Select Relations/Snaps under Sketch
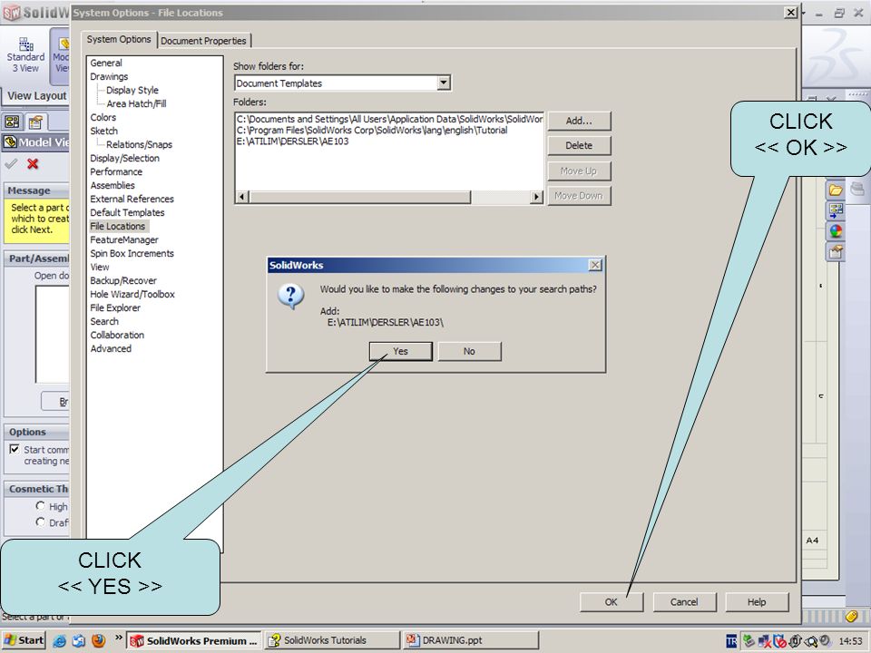Image resolution: width=871 pixels, height=653 pixels. (x=139, y=144)
